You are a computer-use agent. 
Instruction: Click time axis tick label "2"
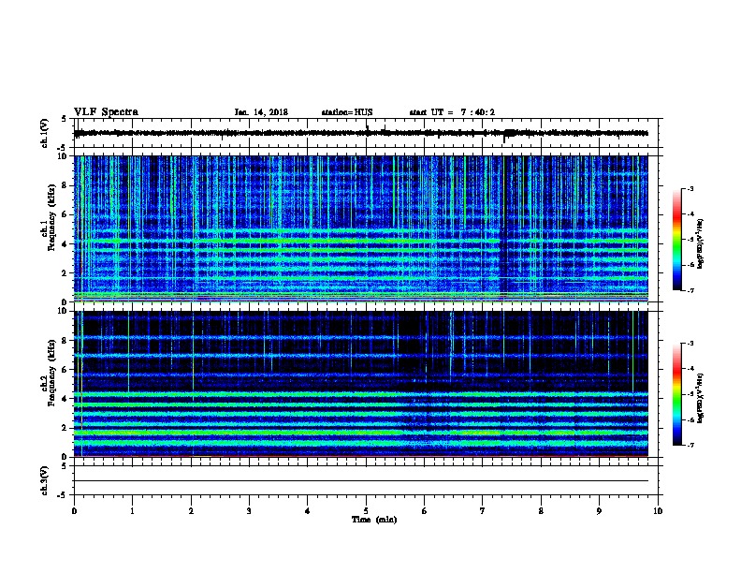click(x=191, y=510)
